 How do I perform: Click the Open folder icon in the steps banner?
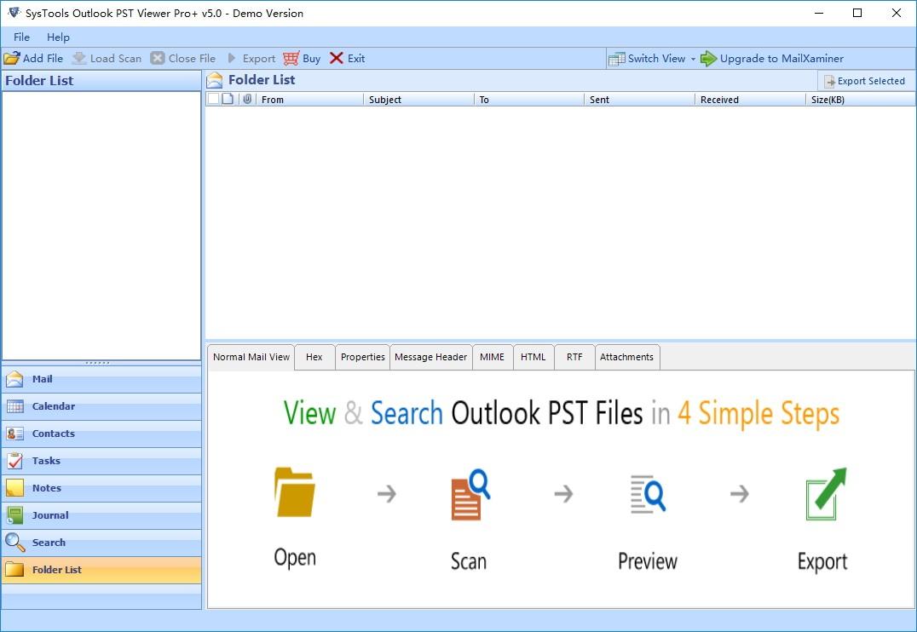tap(294, 492)
